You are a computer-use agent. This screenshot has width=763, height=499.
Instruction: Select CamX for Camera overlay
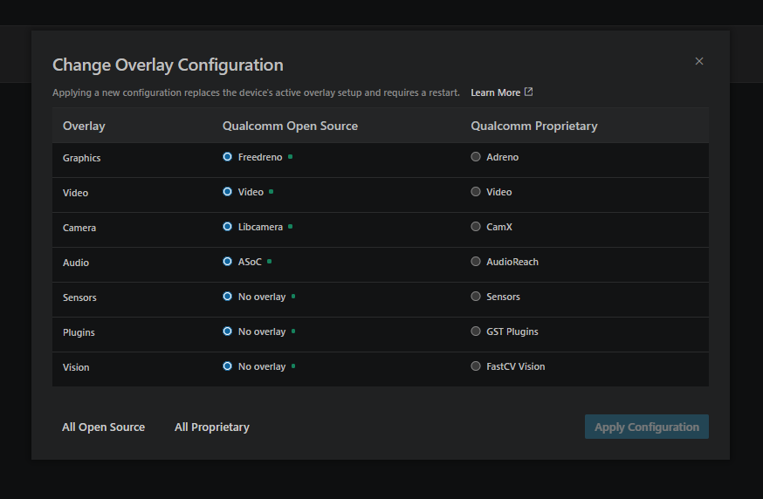tap(476, 227)
